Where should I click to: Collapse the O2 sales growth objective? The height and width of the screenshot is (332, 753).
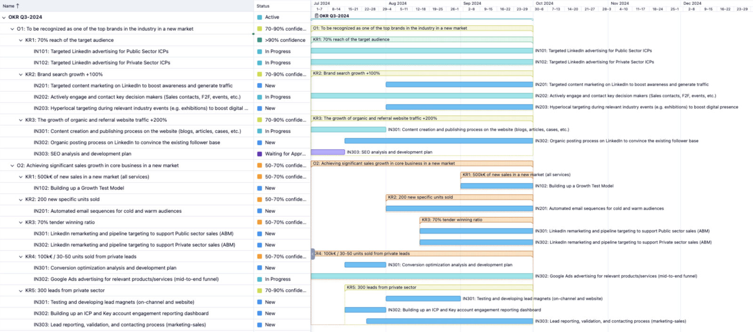tap(12, 166)
